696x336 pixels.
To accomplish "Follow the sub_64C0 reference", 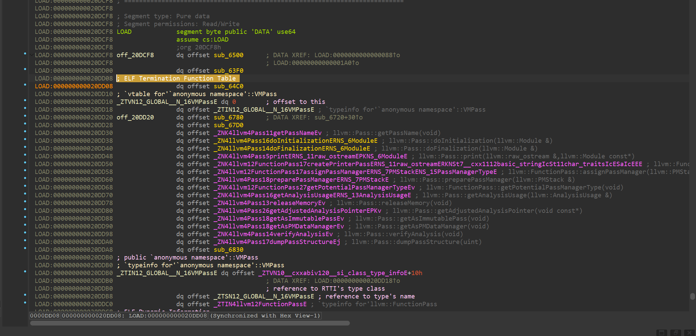I will [x=228, y=86].
